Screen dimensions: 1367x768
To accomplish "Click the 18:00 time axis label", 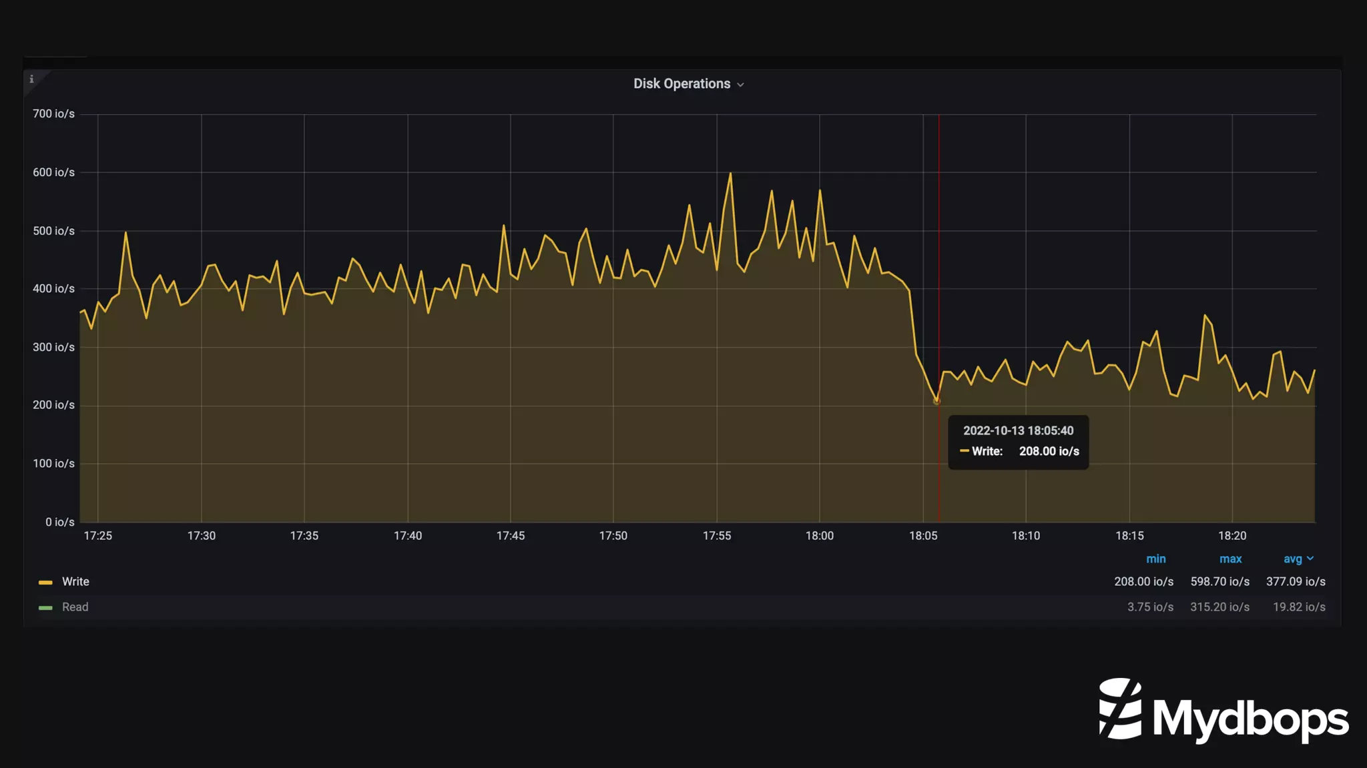I will click(x=819, y=536).
